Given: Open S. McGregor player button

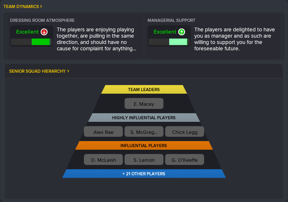Looking at the screenshot, I should tap(144, 132).
